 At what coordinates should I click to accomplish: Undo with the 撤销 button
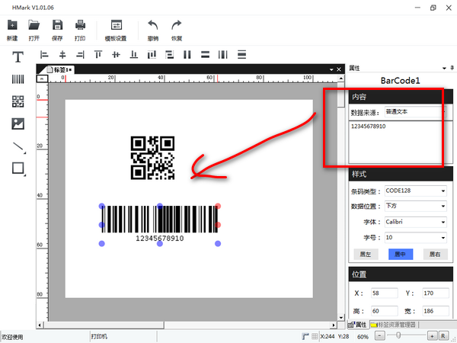pyautogui.click(x=153, y=29)
